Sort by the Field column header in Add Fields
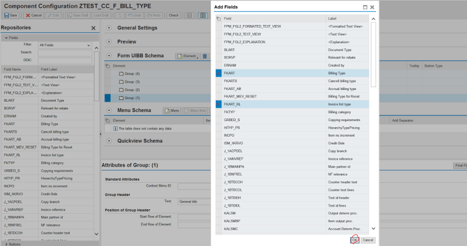Viewport: 467px width, 246px height. (x=274, y=19)
